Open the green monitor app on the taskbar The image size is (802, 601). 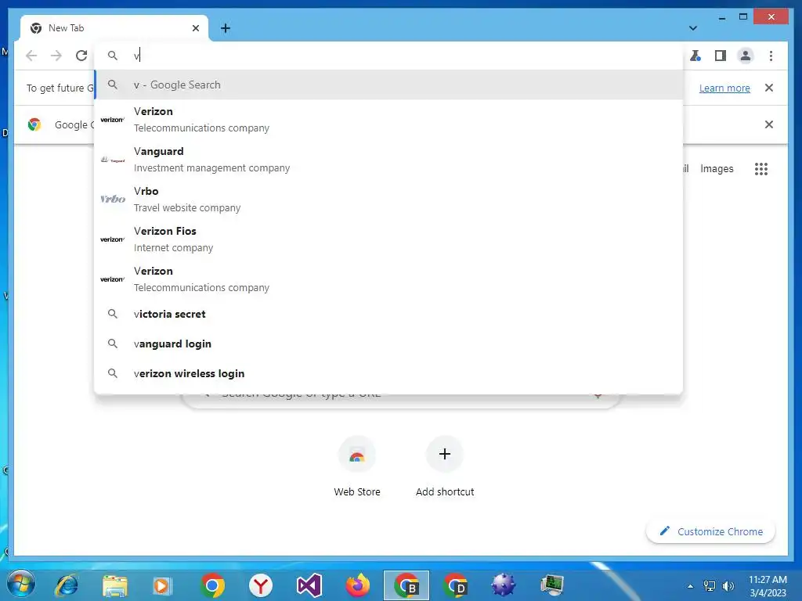552,585
